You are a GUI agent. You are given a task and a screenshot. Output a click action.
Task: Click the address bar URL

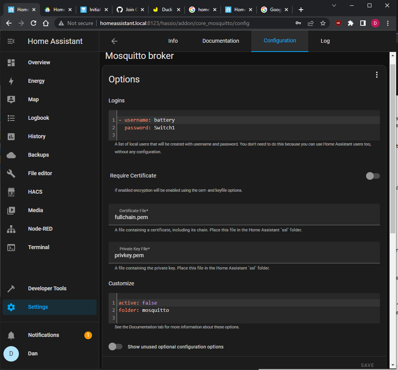coord(175,23)
